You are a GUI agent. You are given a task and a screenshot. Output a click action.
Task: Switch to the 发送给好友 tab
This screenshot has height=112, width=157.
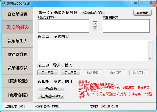[18, 27]
